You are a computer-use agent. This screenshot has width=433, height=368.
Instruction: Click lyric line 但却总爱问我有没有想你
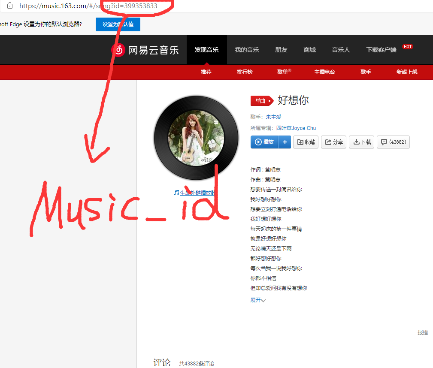(279, 288)
